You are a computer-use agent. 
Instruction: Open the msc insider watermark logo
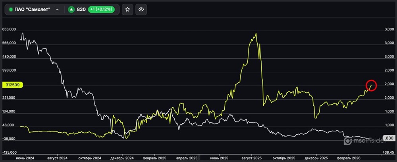[x=362, y=141]
